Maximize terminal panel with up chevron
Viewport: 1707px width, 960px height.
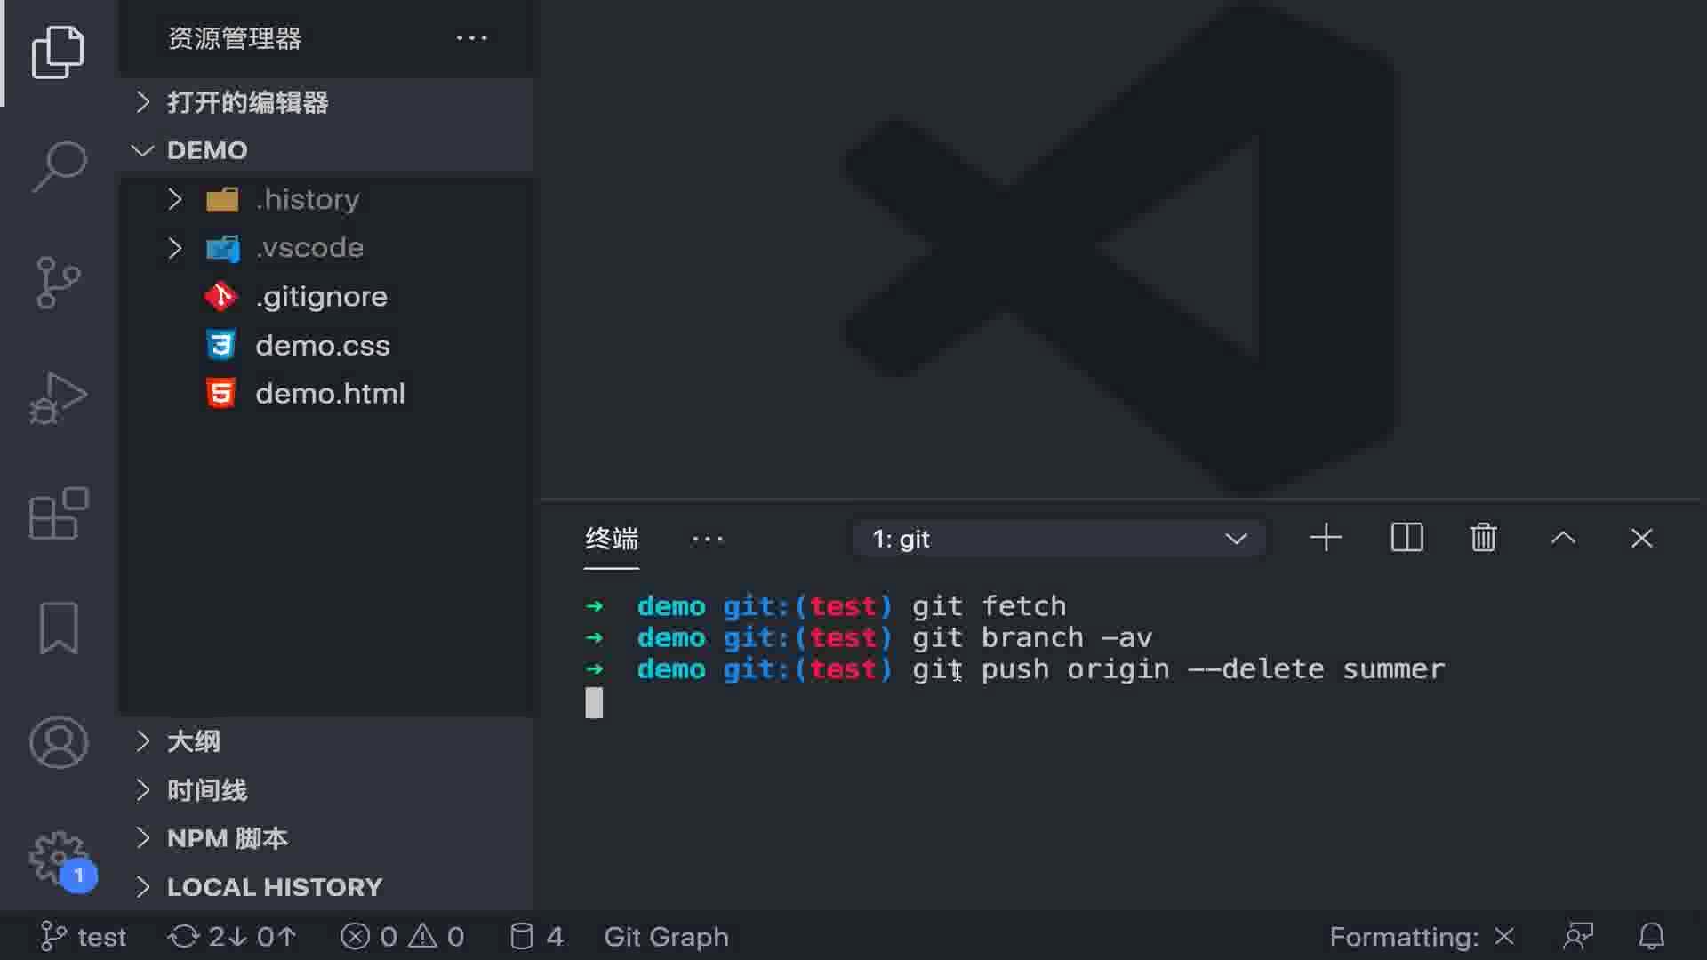[1563, 538]
